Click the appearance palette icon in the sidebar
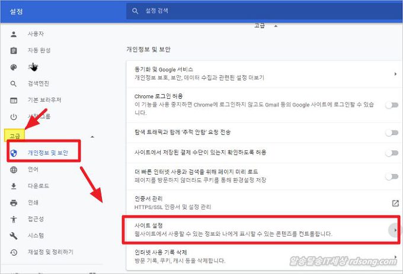The height and width of the screenshot is (274, 403). [x=14, y=67]
